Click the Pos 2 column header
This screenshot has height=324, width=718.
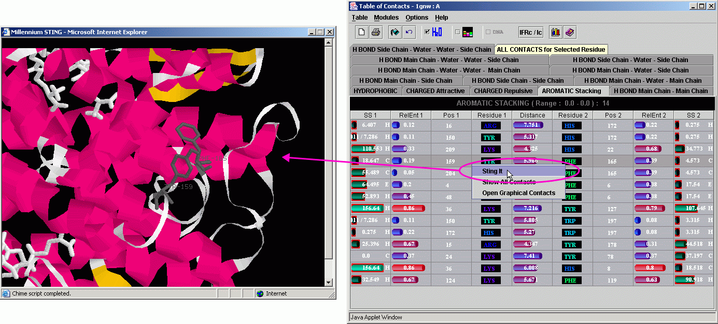pyautogui.click(x=613, y=115)
